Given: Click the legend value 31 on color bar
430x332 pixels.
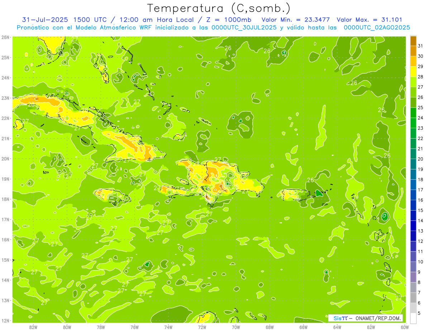Looking at the screenshot, I should point(420,46).
